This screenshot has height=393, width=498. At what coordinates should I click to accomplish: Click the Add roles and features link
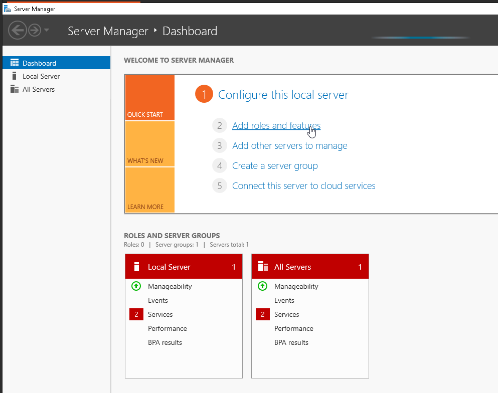(276, 126)
